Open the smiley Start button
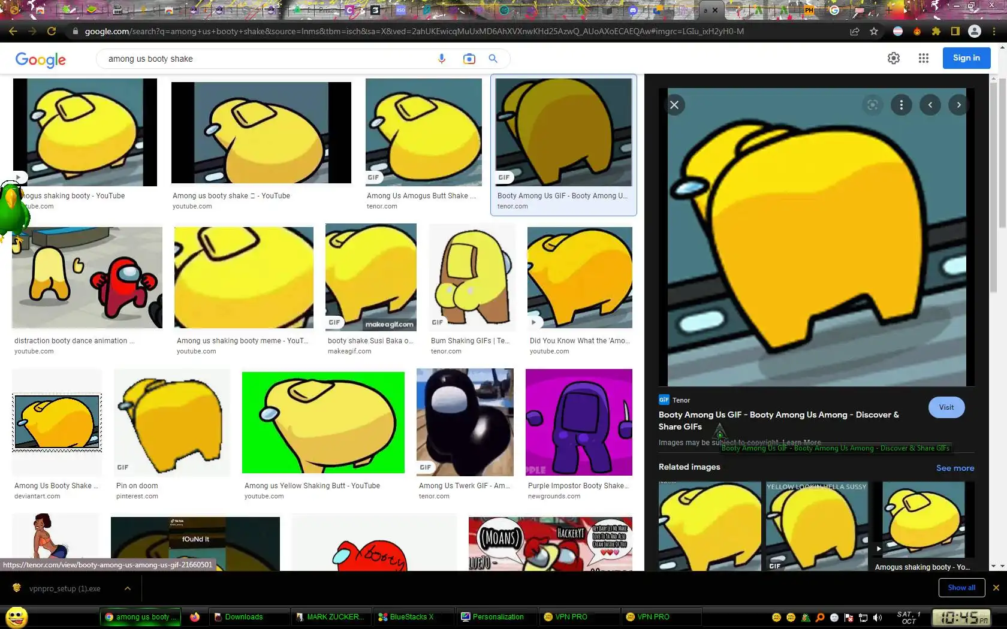Image resolution: width=1007 pixels, height=629 pixels. (17, 617)
